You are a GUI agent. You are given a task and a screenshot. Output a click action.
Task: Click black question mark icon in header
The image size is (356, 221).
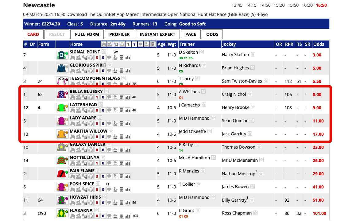(x=128, y=44)
